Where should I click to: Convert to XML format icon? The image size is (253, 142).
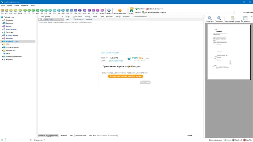(50, 11)
